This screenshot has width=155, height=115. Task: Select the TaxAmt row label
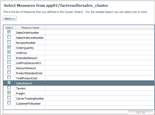point(21,88)
